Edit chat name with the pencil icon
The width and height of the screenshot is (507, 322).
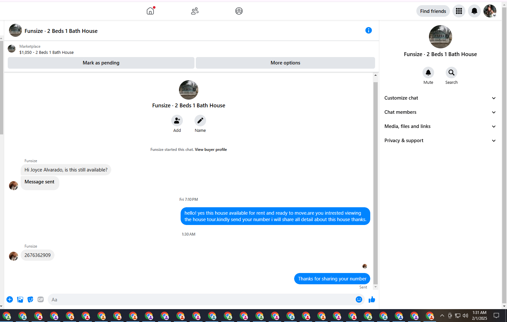200,121
